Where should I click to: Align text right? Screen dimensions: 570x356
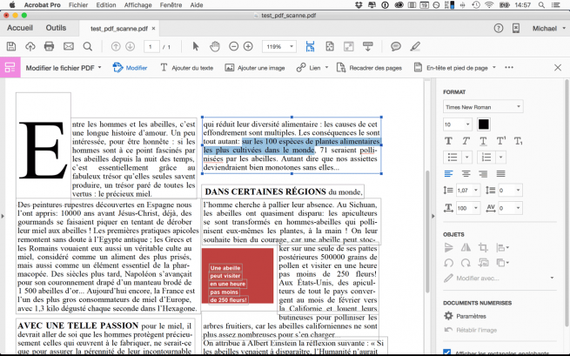tap(483, 174)
